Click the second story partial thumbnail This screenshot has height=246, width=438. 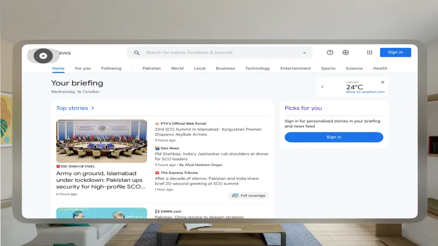101,213
